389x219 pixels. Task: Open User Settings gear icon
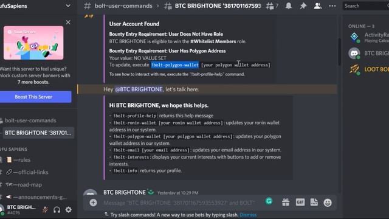pos(69,210)
